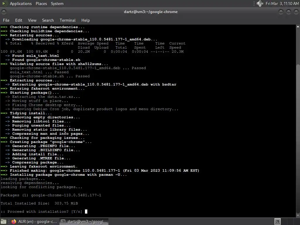Click the Starting package() line
This screenshot has width=300, height=225.
[x=30, y=93]
